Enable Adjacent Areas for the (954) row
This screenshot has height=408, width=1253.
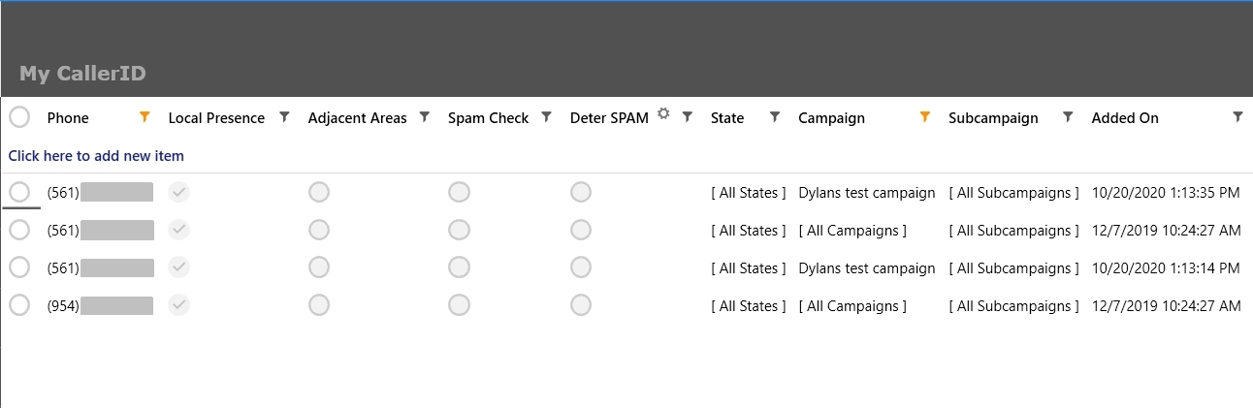click(x=319, y=305)
